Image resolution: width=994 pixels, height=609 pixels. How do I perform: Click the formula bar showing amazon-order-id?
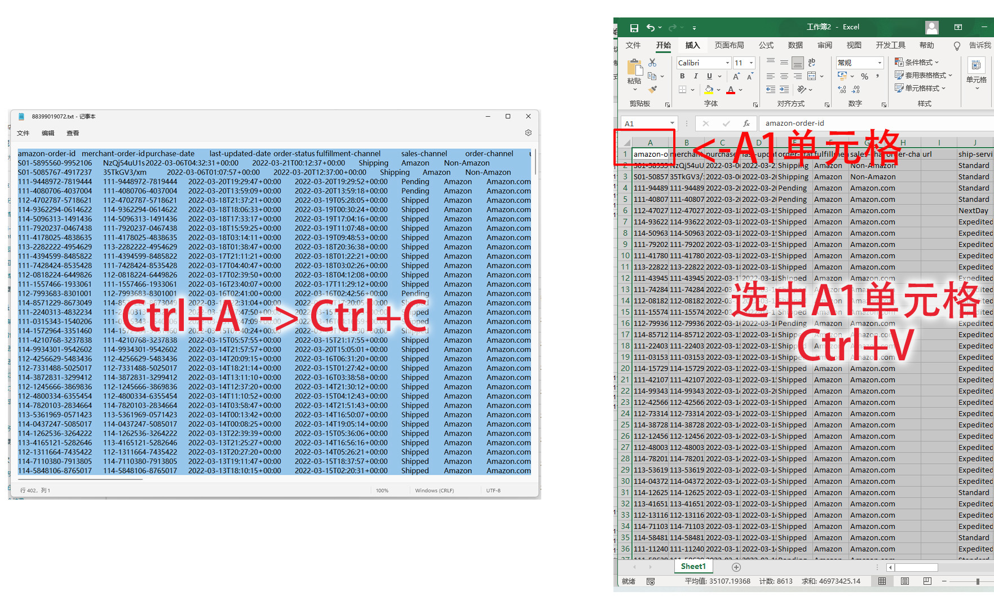coord(876,123)
